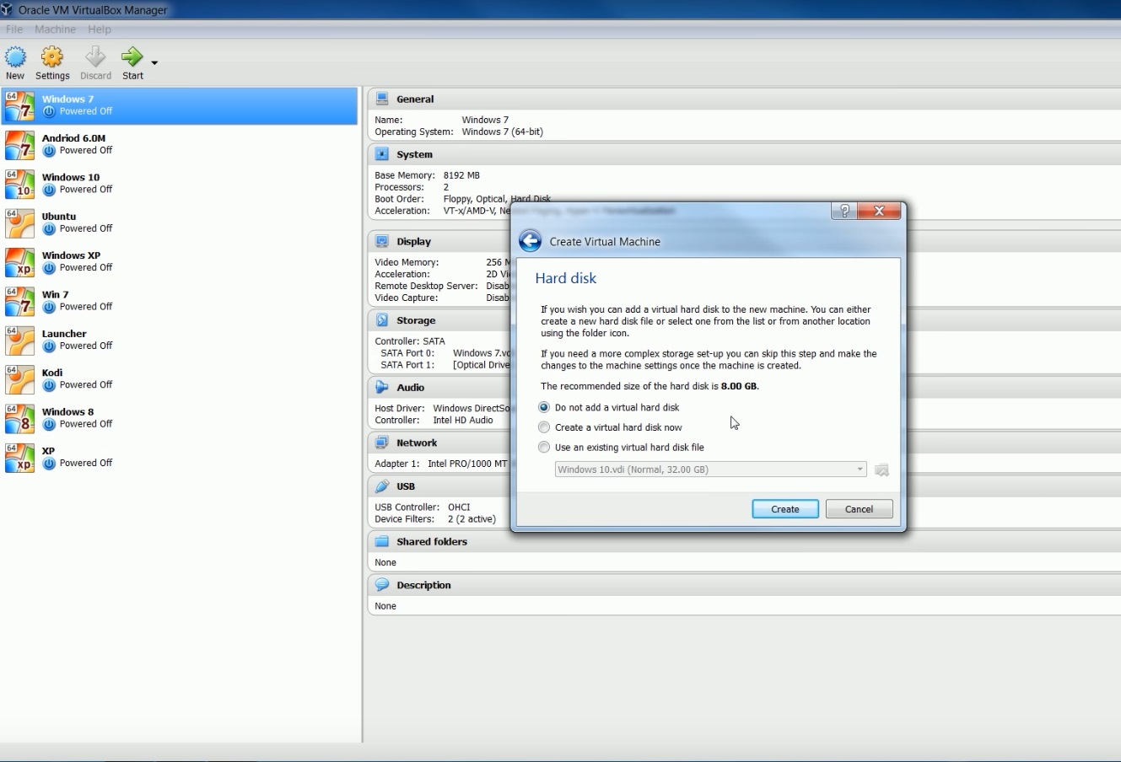Open the File menu
This screenshot has width=1121, height=762.
pyautogui.click(x=14, y=30)
